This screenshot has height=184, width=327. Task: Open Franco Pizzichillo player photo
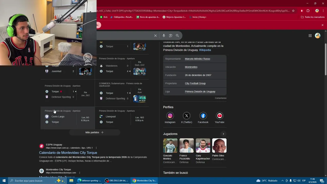[x=186, y=145]
